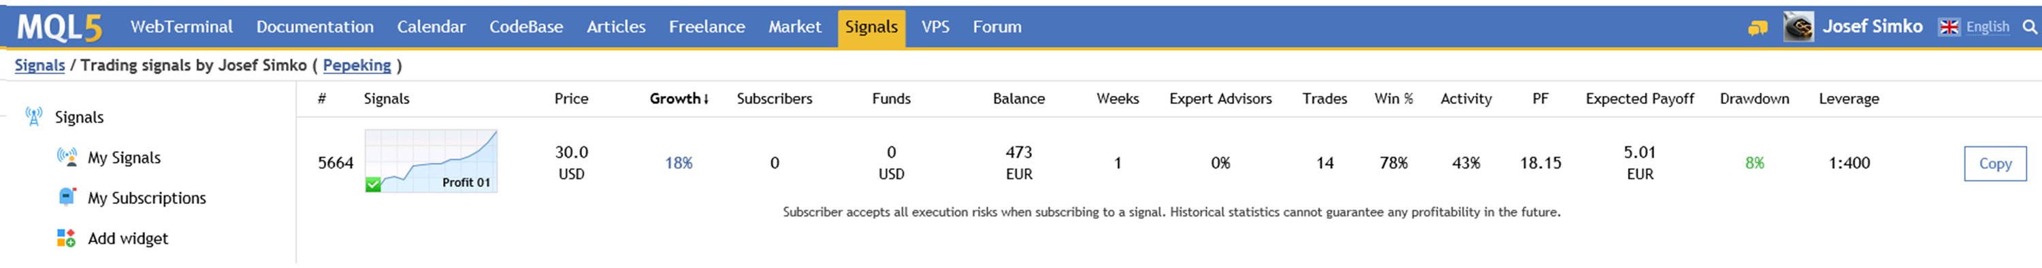Open My Subscriptions sidebar item
Viewport: 2042px width, 268px height.
[x=146, y=198]
